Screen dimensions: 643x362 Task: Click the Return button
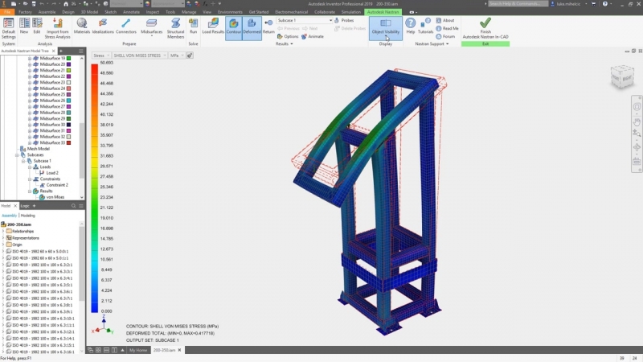[x=268, y=27]
